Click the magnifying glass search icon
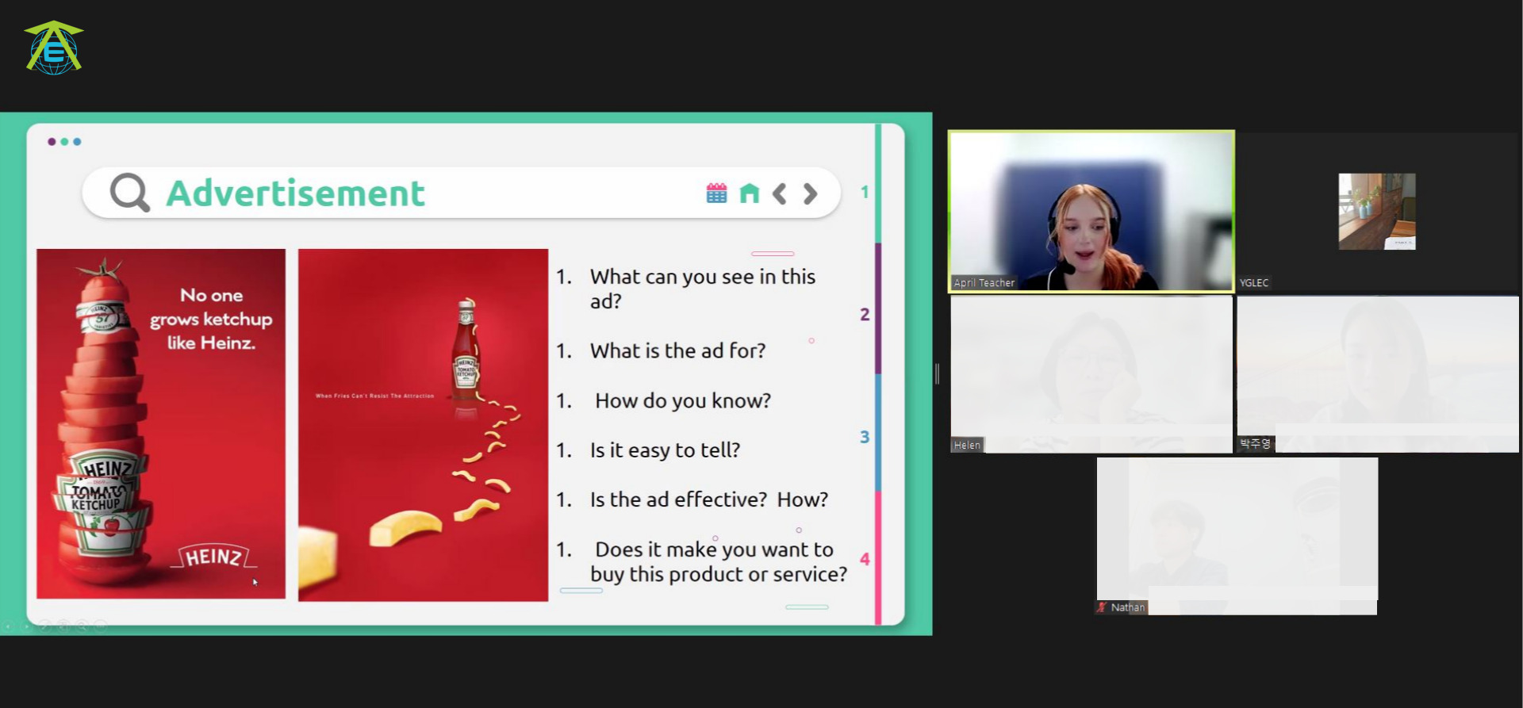Image resolution: width=1523 pixels, height=708 pixels. click(129, 192)
